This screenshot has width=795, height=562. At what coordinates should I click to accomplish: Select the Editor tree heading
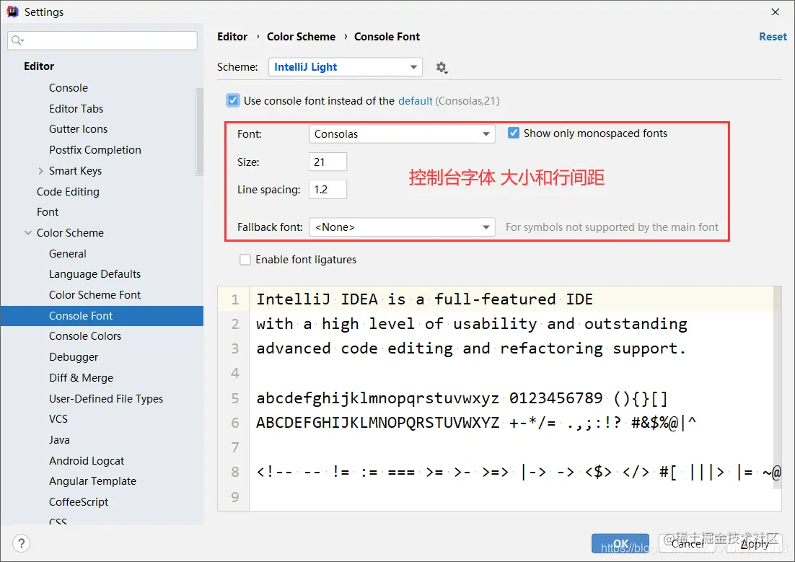click(39, 66)
